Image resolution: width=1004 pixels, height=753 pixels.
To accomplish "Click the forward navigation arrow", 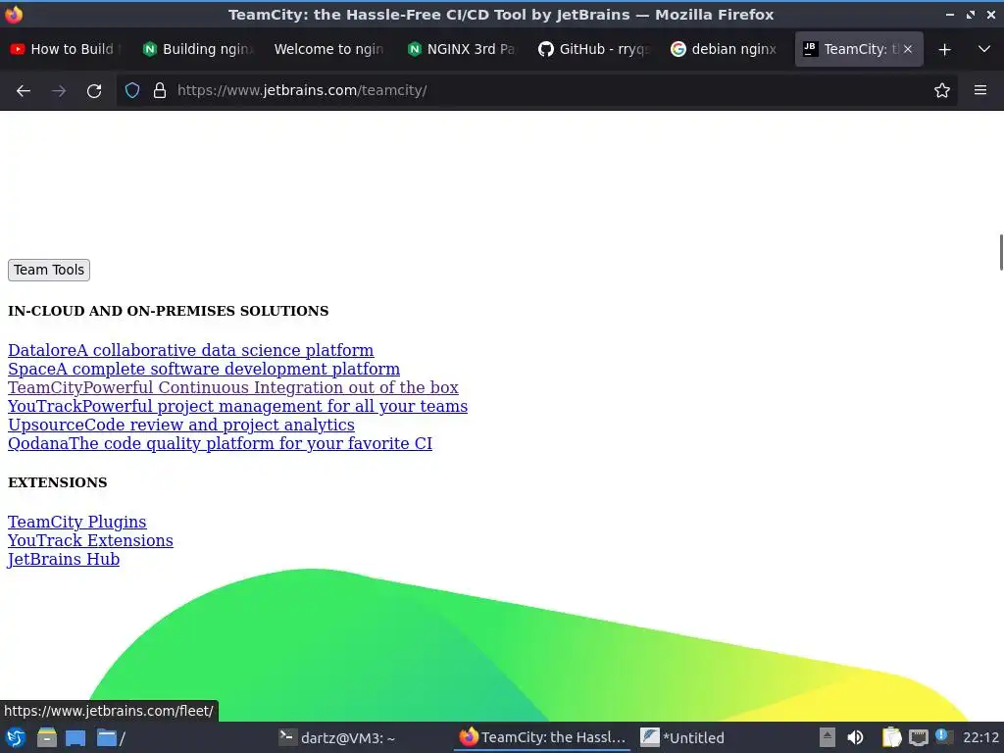I will [x=59, y=91].
